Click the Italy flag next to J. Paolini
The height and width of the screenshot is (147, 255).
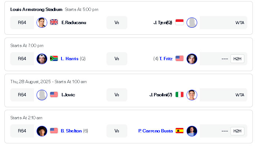tap(180, 94)
